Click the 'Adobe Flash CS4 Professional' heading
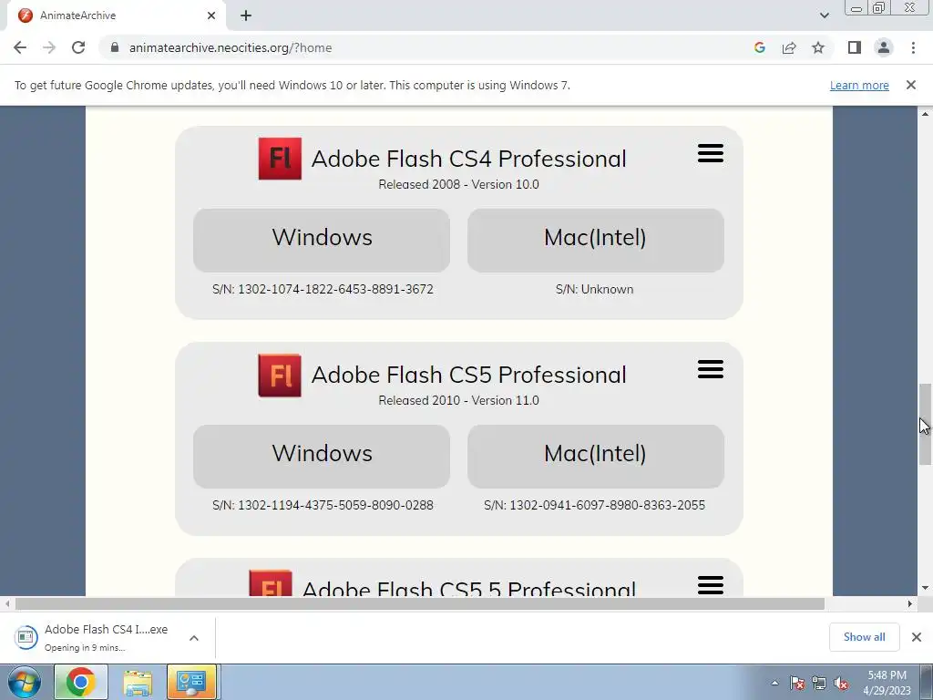This screenshot has height=700, width=933. pyautogui.click(x=469, y=159)
